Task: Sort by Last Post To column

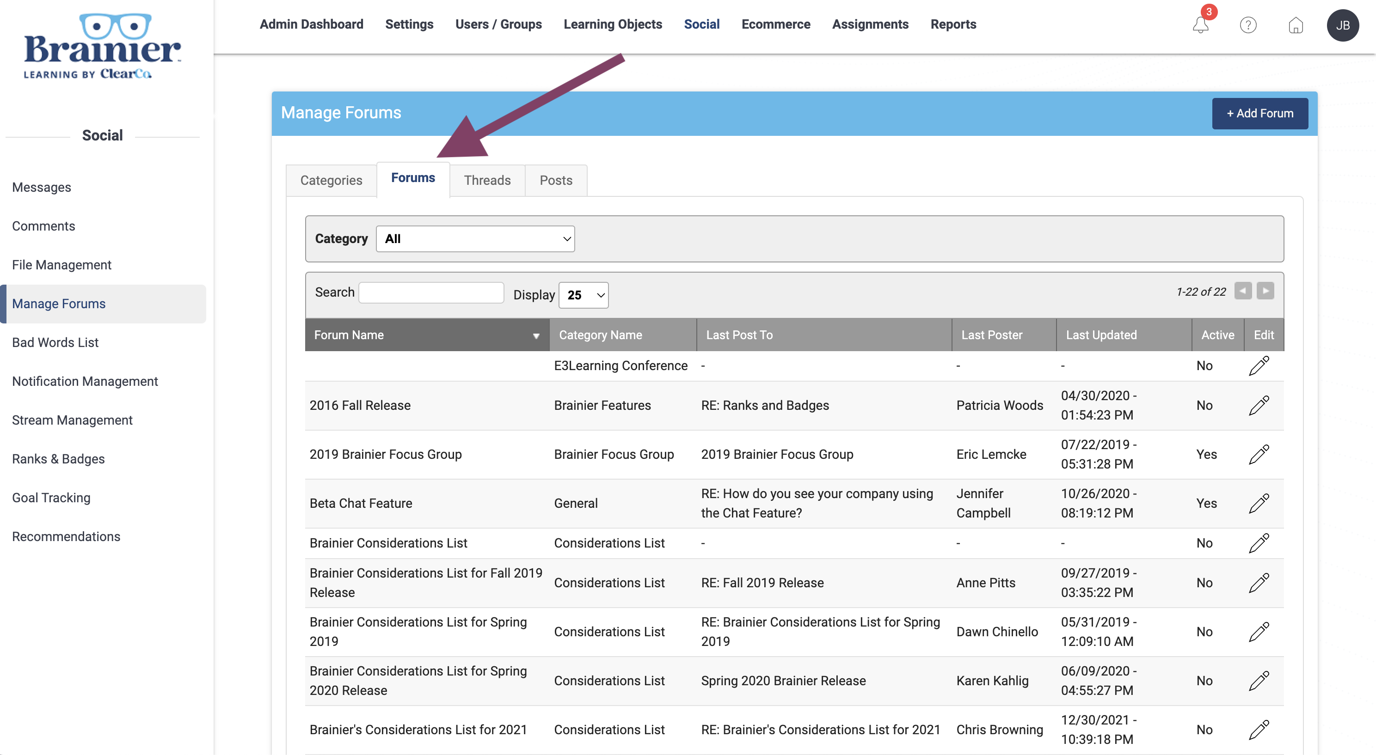Action: click(823, 335)
